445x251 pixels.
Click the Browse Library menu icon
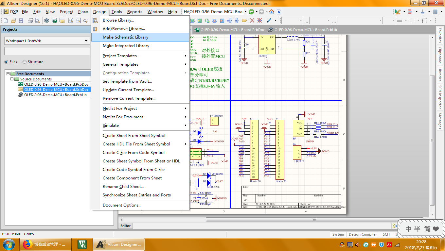click(95, 20)
